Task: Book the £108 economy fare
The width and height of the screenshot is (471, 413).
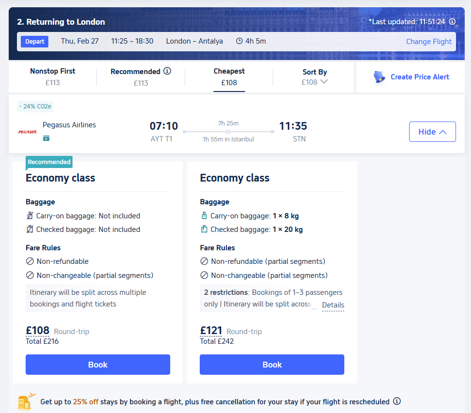Action: tap(98, 365)
